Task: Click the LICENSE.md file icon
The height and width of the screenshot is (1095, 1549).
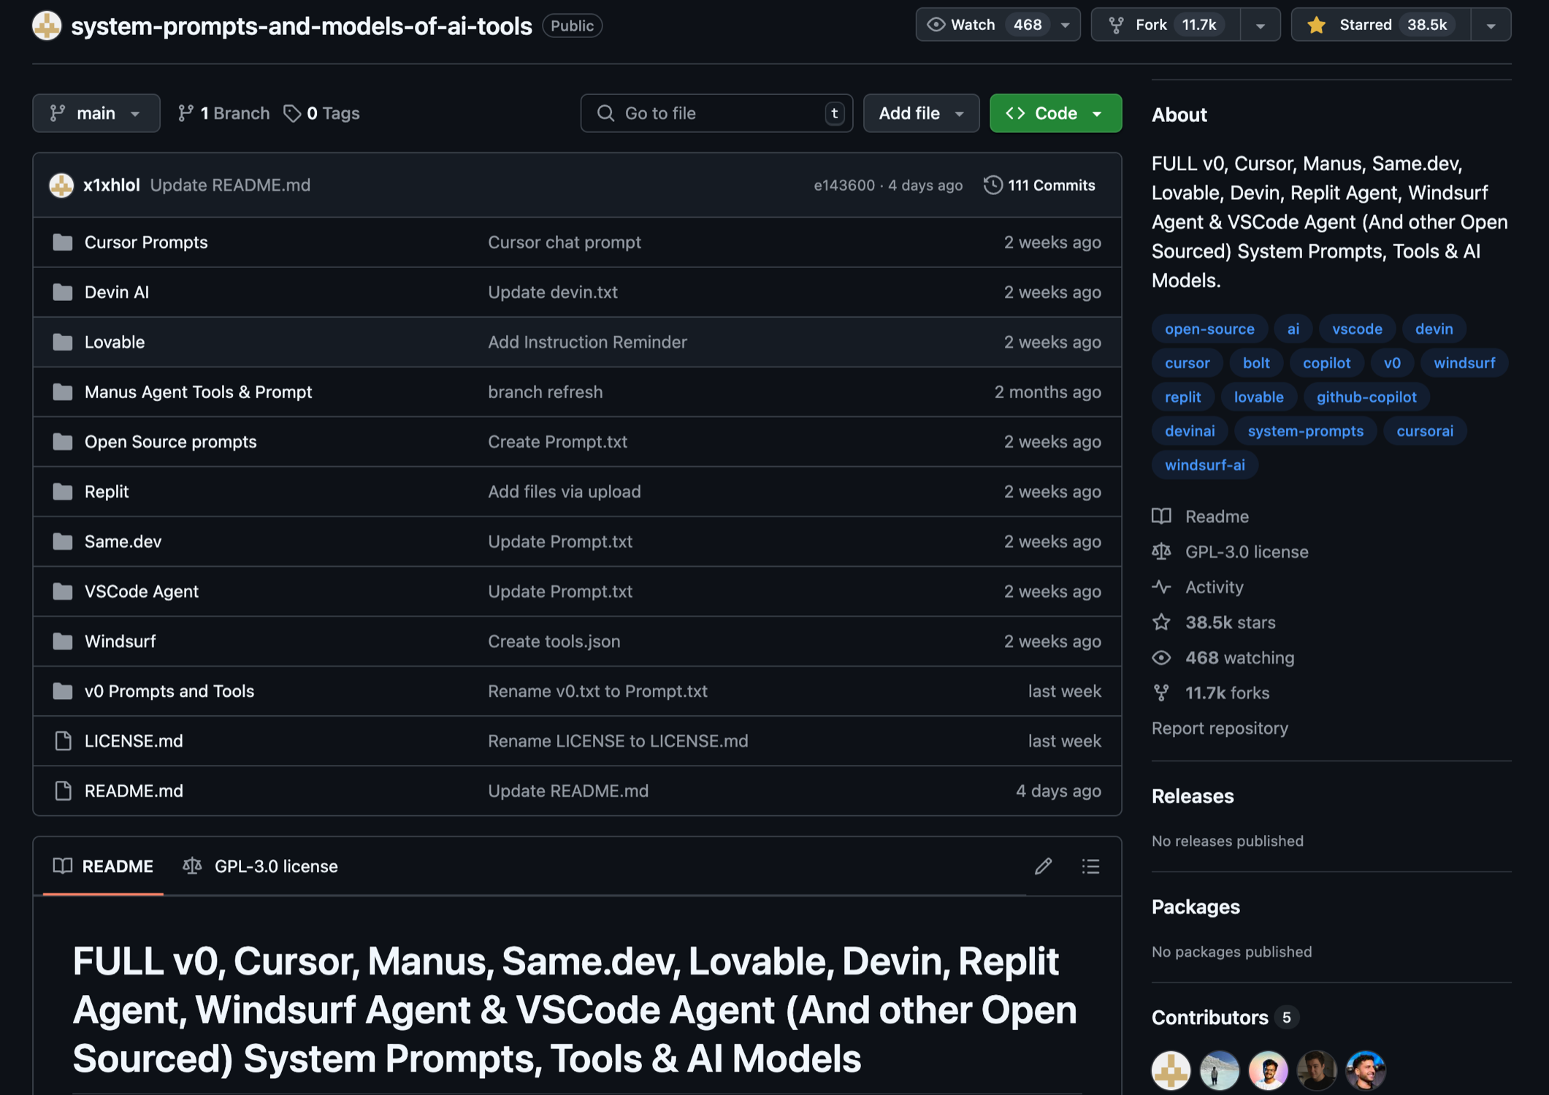Action: (x=63, y=741)
